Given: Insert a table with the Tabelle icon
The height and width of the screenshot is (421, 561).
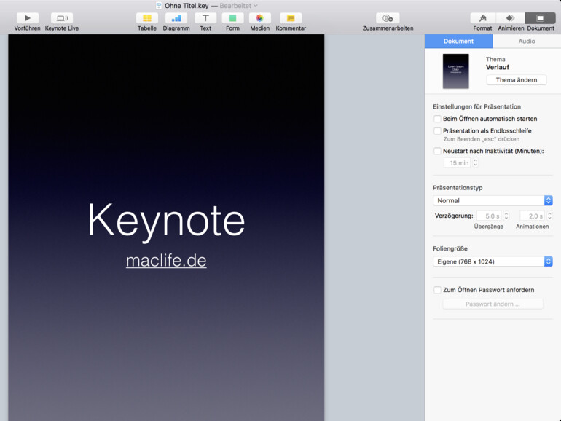Looking at the screenshot, I should 147,18.
